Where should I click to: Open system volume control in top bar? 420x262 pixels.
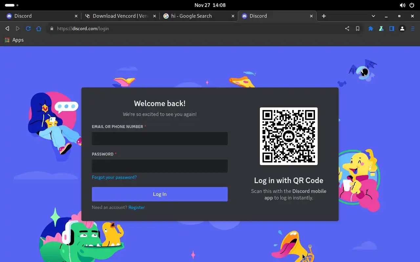point(402,5)
